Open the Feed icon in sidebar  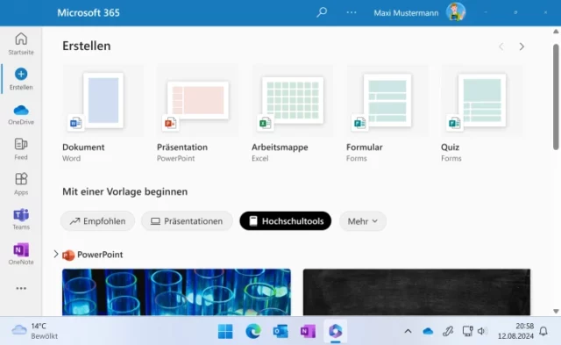[x=21, y=144]
